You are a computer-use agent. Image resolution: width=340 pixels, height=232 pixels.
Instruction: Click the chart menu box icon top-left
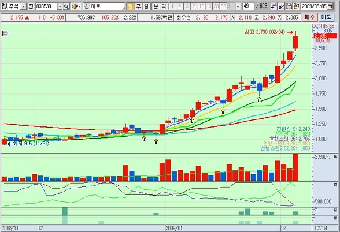(5, 33)
